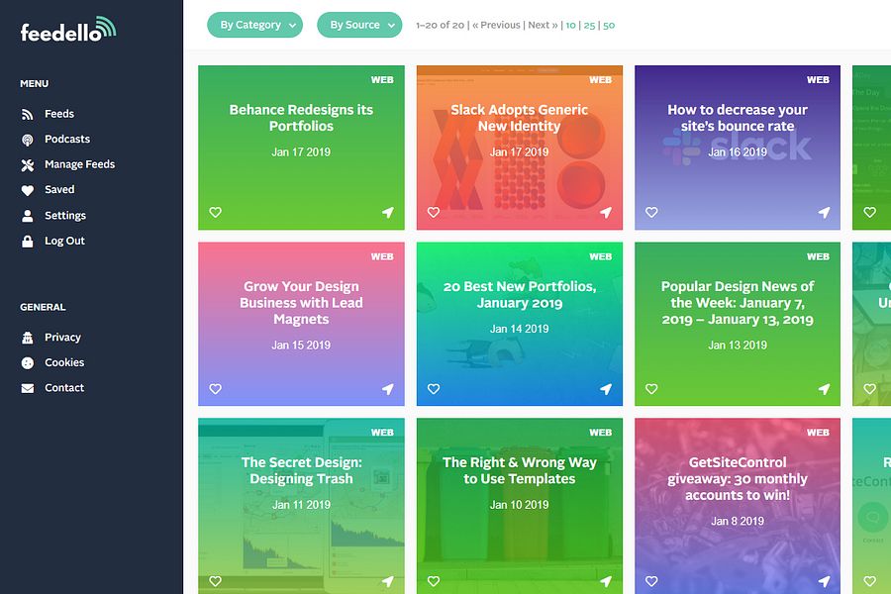
Task: Go to Next page link
Action: 544,25
